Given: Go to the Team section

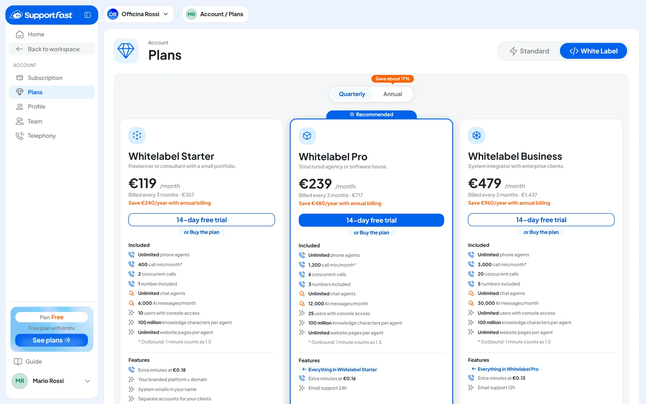Looking at the screenshot, I should 52,121.
